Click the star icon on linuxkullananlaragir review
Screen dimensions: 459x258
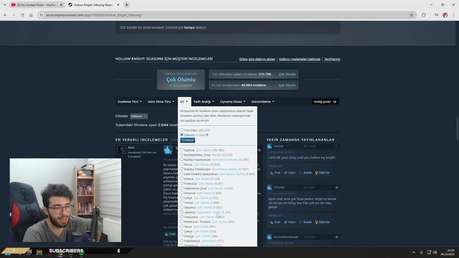[x=337, y=237]
